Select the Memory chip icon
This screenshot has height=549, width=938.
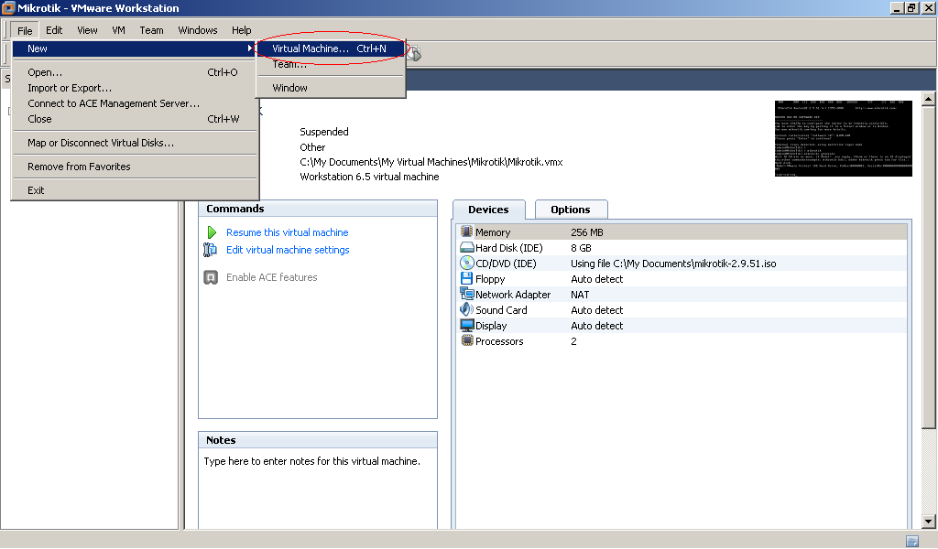click(x=466, y=231)
